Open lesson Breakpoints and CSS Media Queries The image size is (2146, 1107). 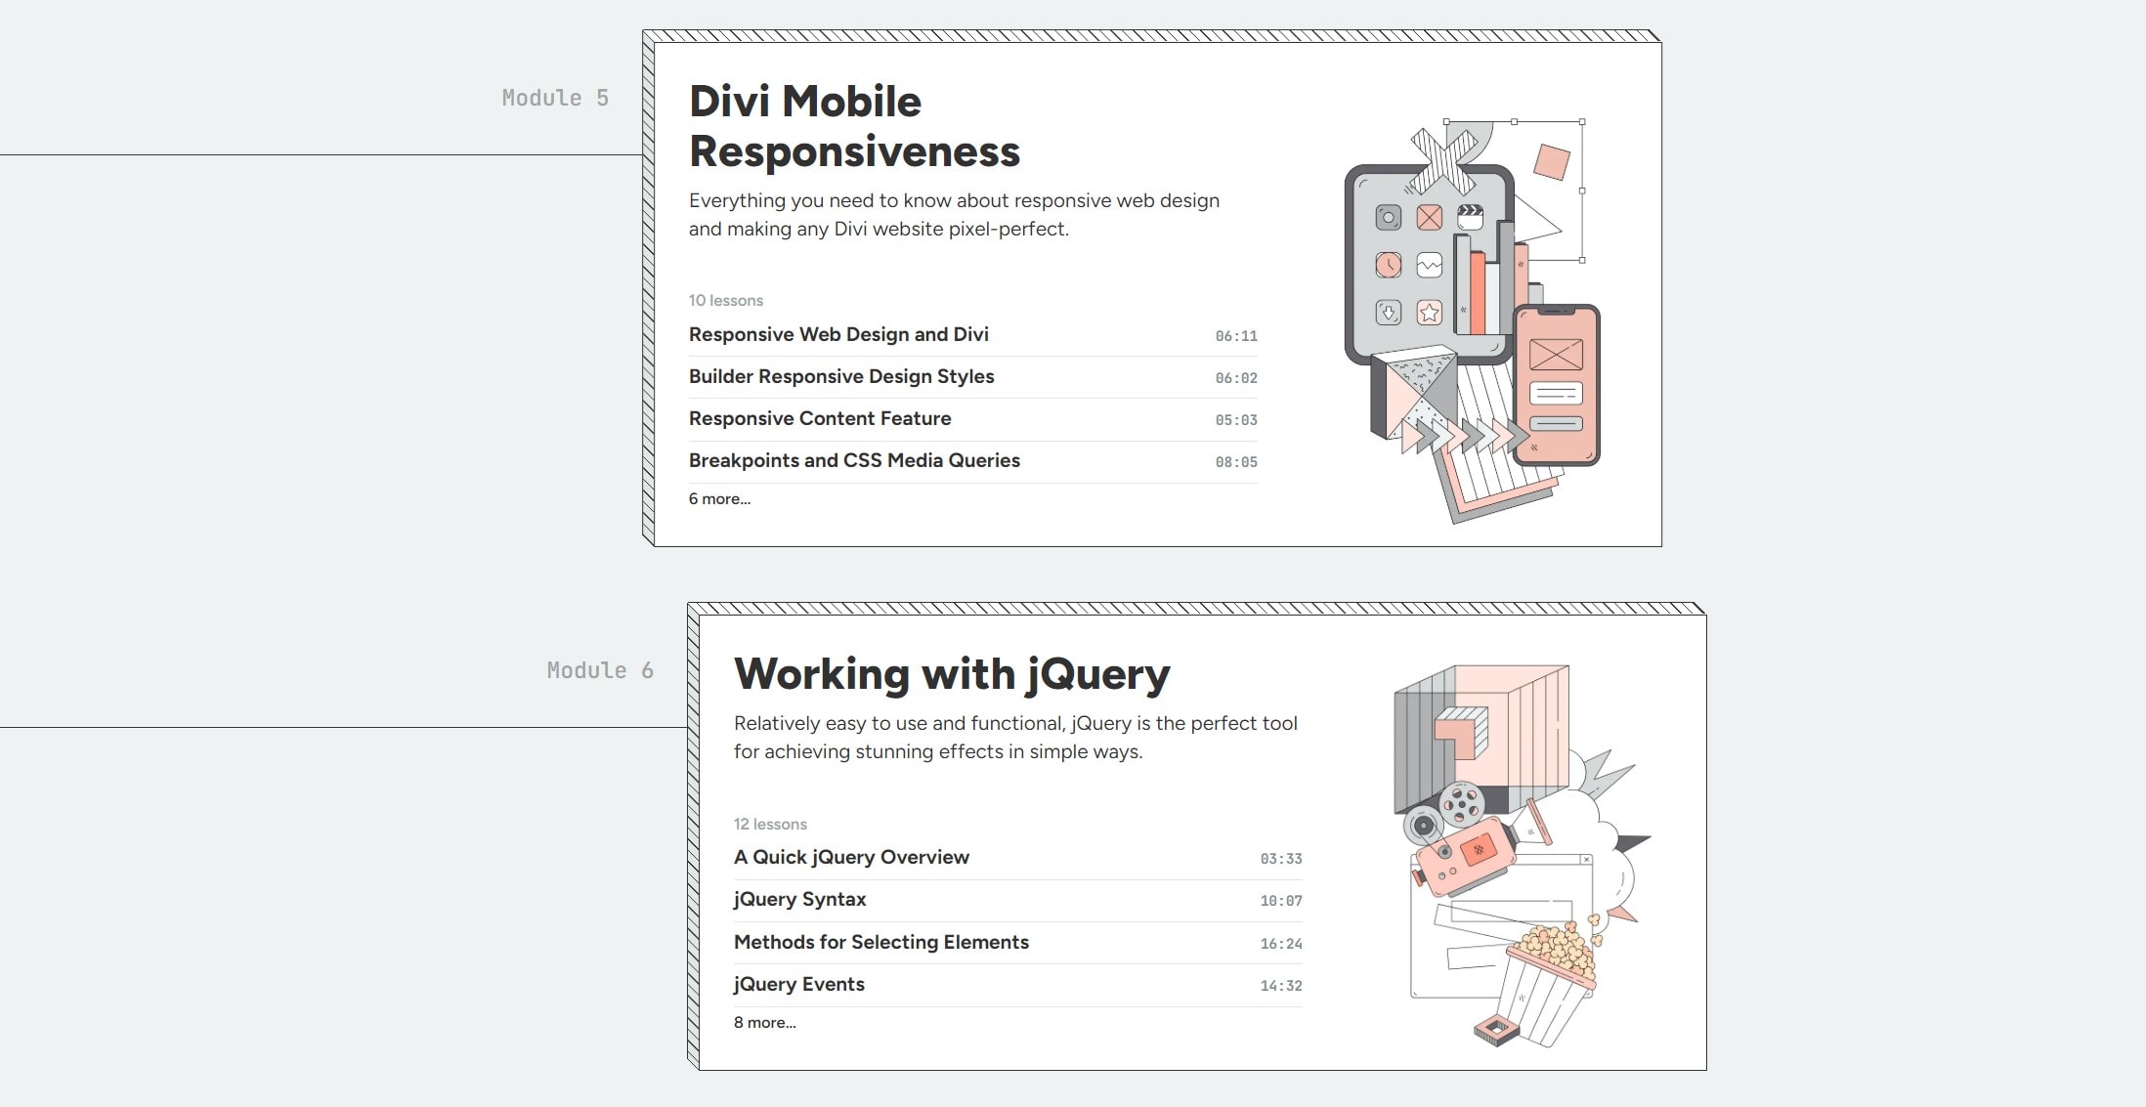[x=854, y=460]
